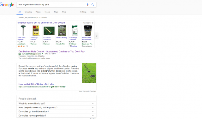This screenshot has width=202, height=119.
Task: Switch to the Maps tab
Action: coord(56,12)
